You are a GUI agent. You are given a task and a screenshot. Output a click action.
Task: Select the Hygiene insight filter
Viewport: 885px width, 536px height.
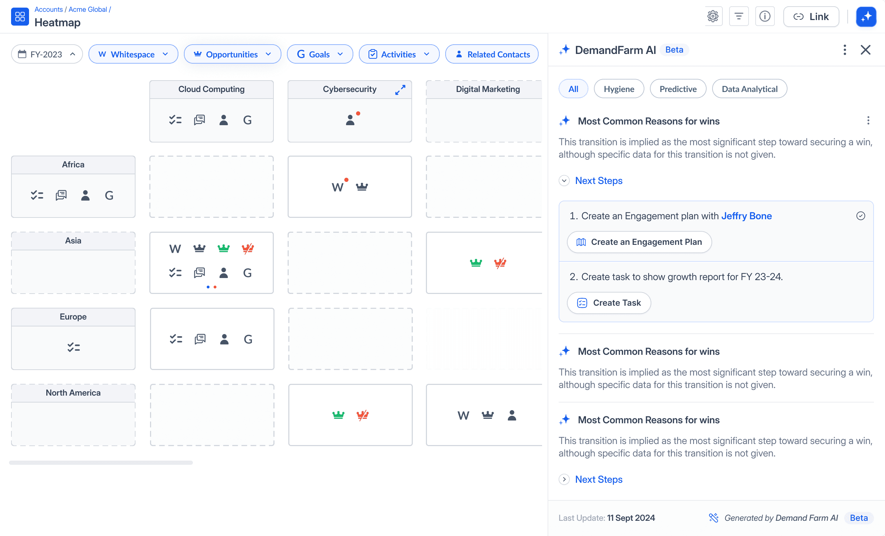pos(618,89)
